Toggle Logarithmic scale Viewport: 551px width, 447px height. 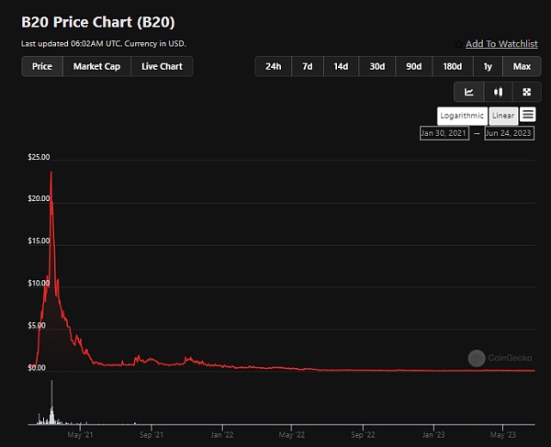(x=462, y=116)
